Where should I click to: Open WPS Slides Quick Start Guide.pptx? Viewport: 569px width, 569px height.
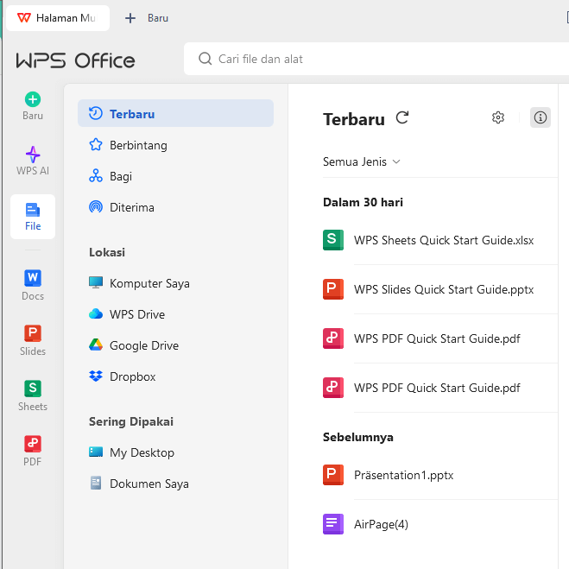pos(444,289)
